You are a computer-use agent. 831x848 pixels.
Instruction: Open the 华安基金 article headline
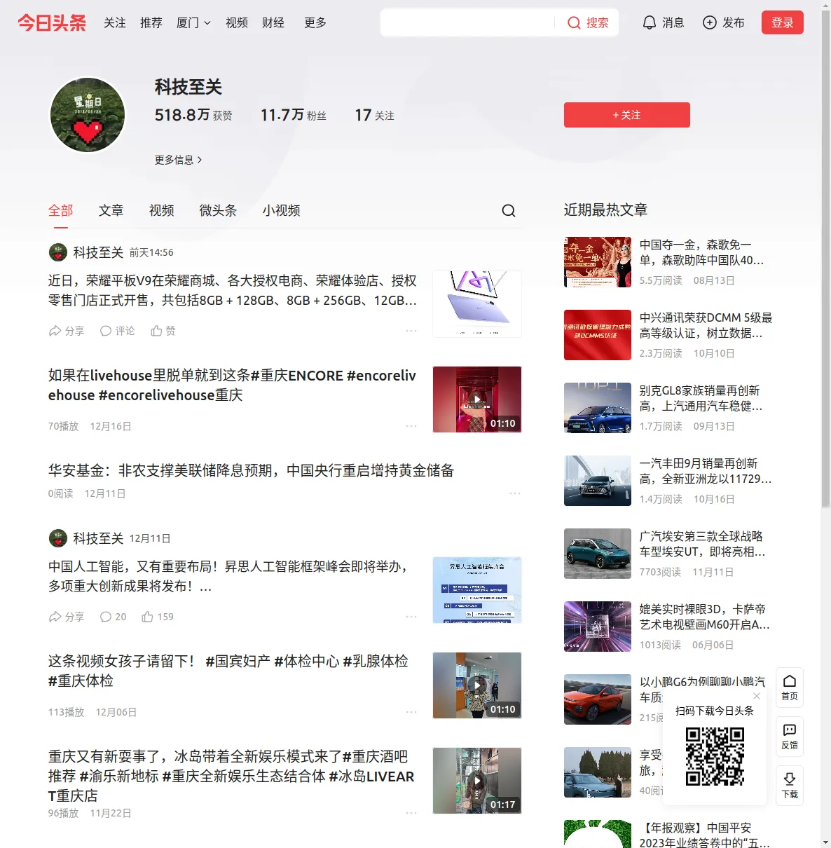tap(251, 470)
